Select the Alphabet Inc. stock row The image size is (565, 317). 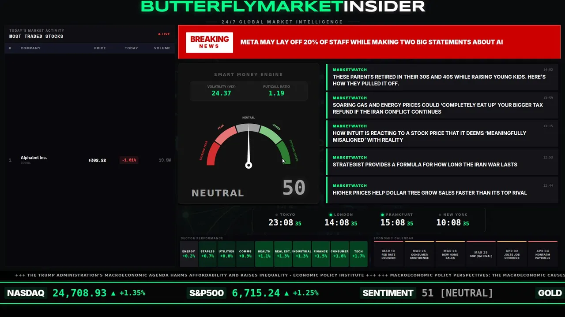coord(90,160)
